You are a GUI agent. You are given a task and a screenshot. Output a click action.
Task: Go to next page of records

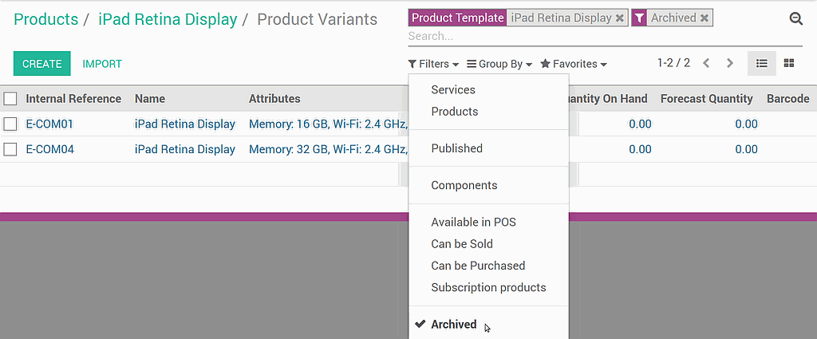tap(729, 64)
